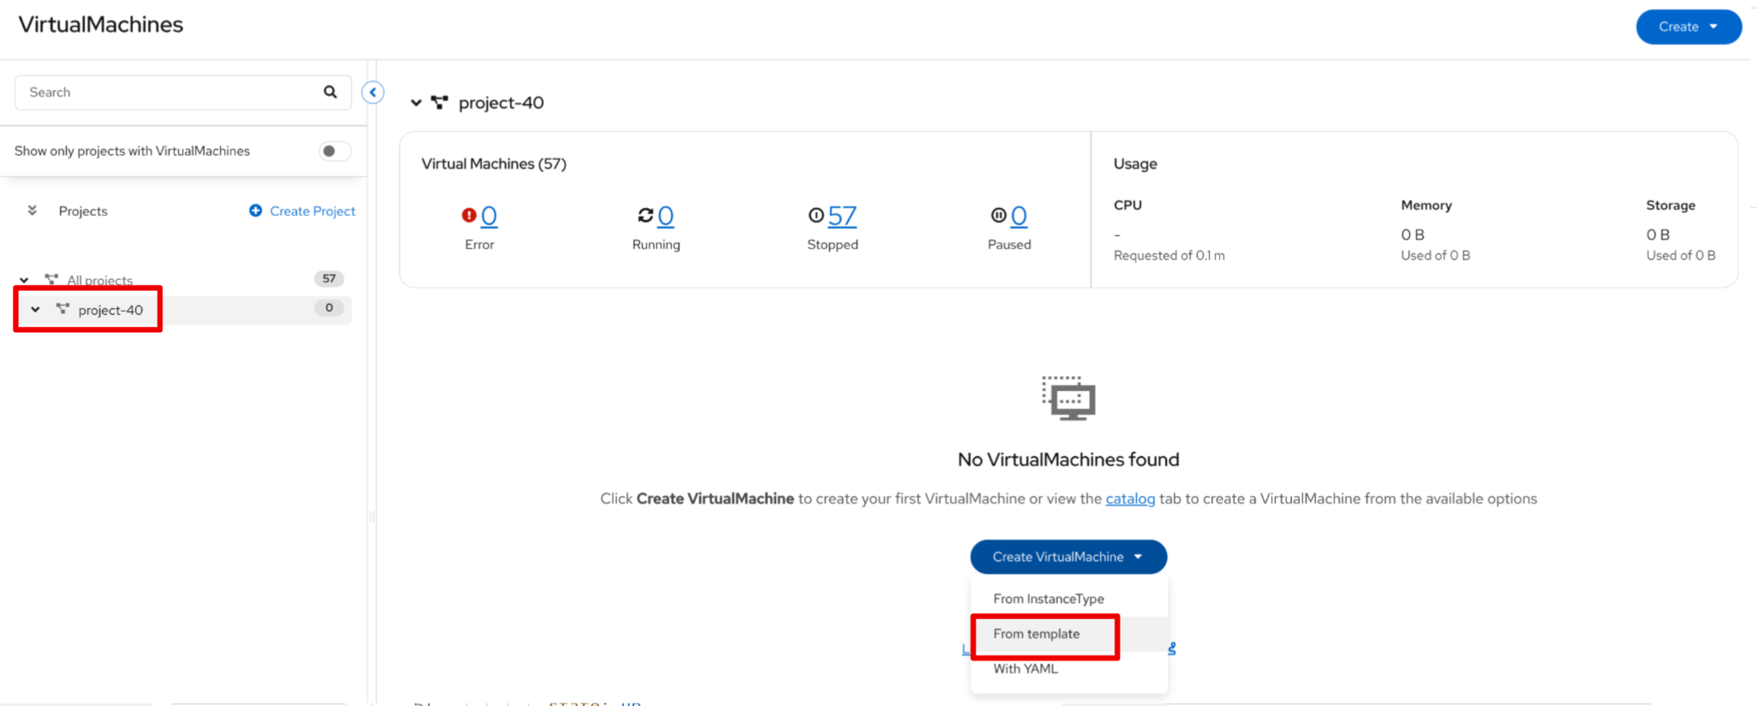Expand the Projects double-chevron toggle
1757x706 pixels.
point(32,211)
